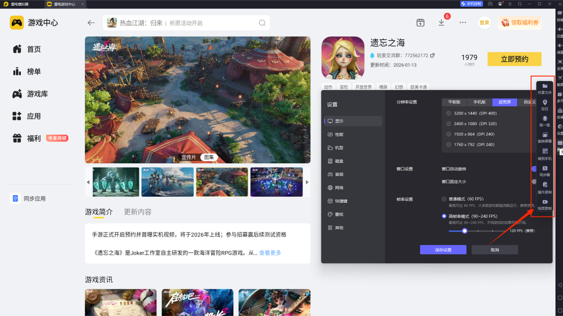Viewport: 563px width, 316px height.
Task: Click 手机控制 phone control button
Action: (x=472, y=4)
